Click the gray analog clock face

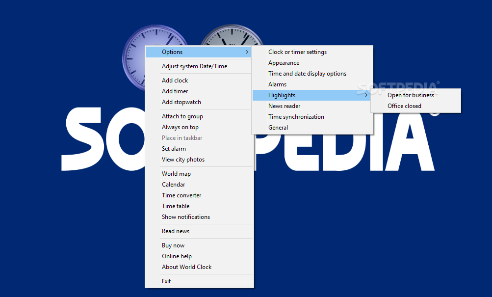point(232,35)
